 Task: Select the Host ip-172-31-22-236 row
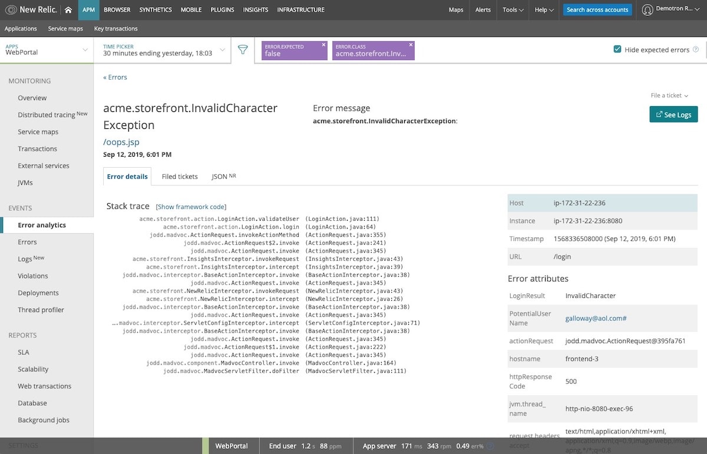pos(602,203)
